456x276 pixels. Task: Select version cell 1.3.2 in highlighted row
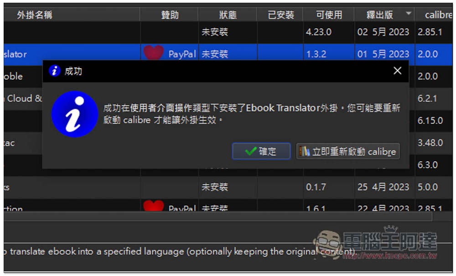tap(329, 54)
